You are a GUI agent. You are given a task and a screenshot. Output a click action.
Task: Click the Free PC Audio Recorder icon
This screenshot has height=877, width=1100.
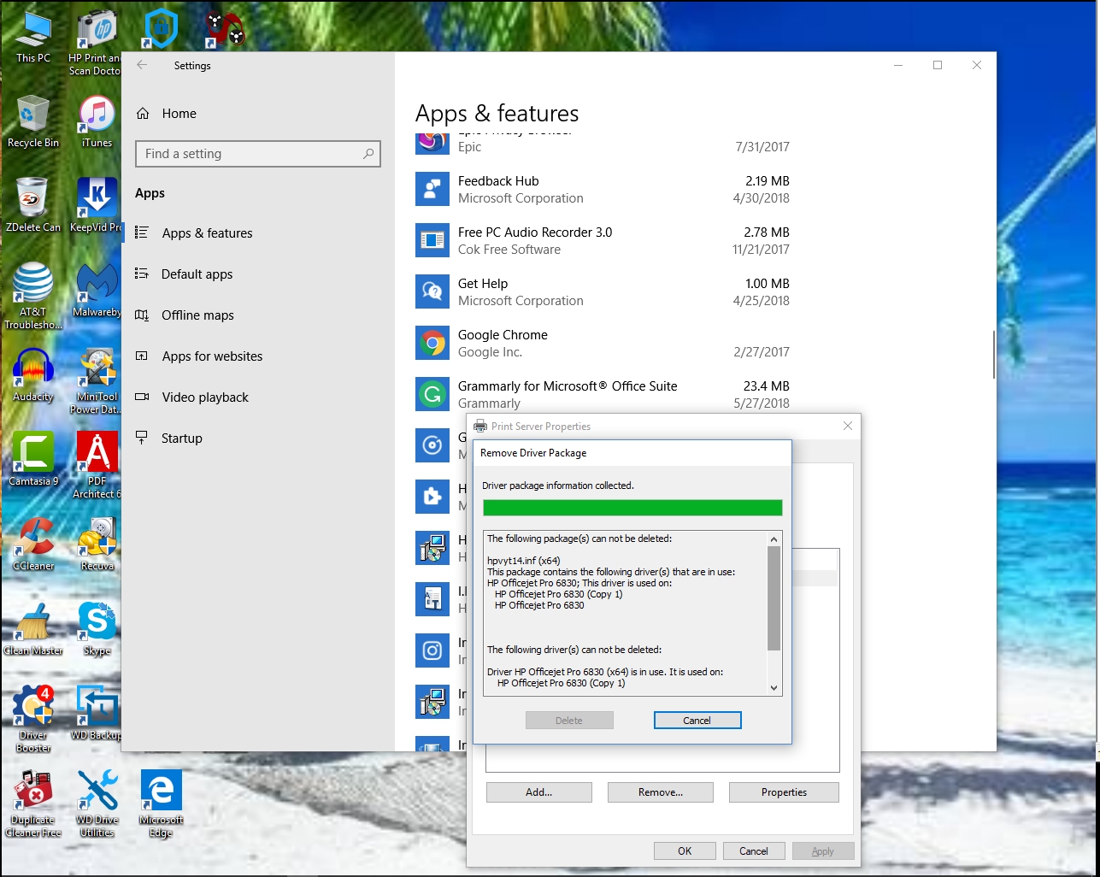coord(432,241)
